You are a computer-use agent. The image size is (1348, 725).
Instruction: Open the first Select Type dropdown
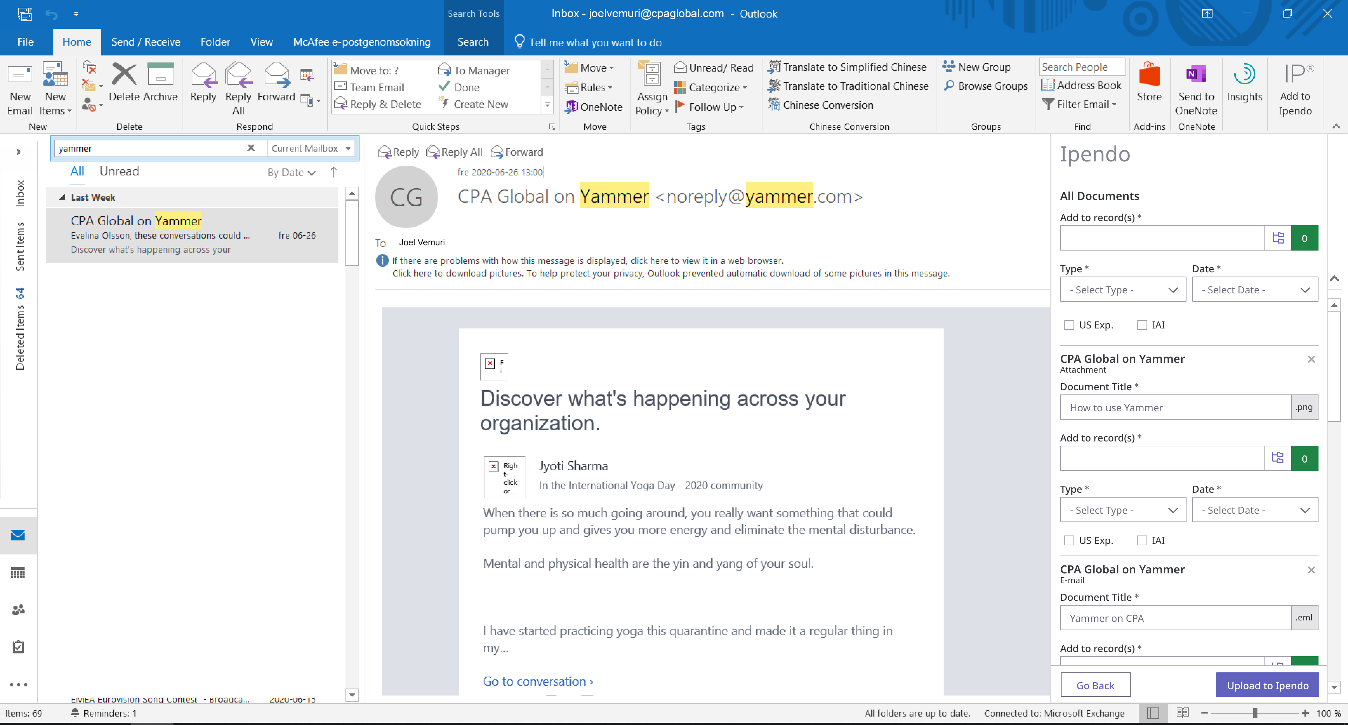tap(1123, 290)
